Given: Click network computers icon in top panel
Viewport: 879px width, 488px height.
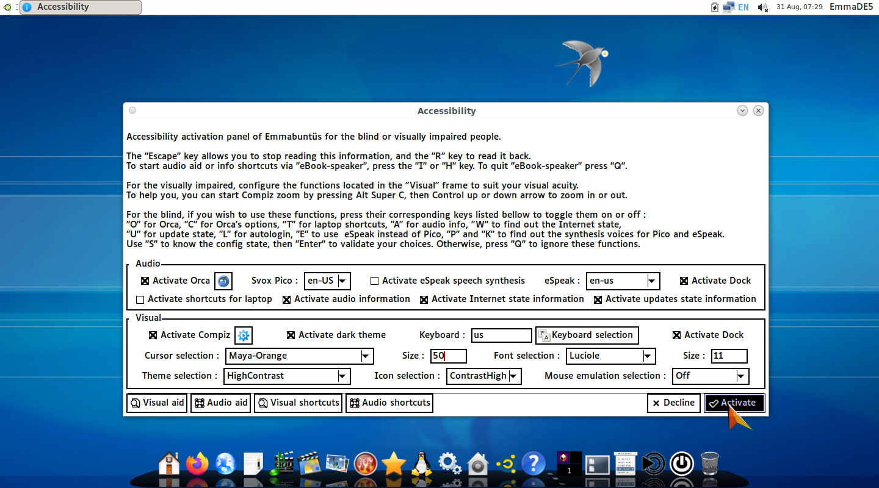Looking at the screenshot, I should click(x=729, y=7).
